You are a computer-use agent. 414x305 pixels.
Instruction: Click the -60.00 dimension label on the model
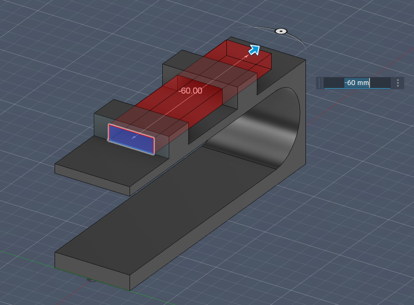tap(190, 91)
